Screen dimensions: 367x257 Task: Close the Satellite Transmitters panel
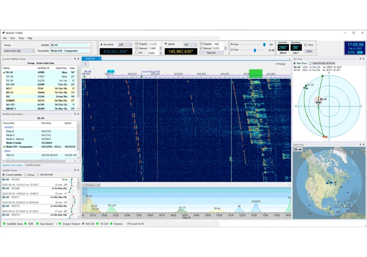(x=78, y=114)
